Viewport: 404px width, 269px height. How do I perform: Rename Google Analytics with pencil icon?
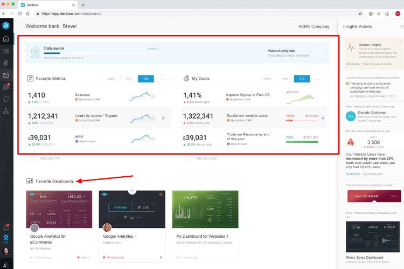(135, 236)
